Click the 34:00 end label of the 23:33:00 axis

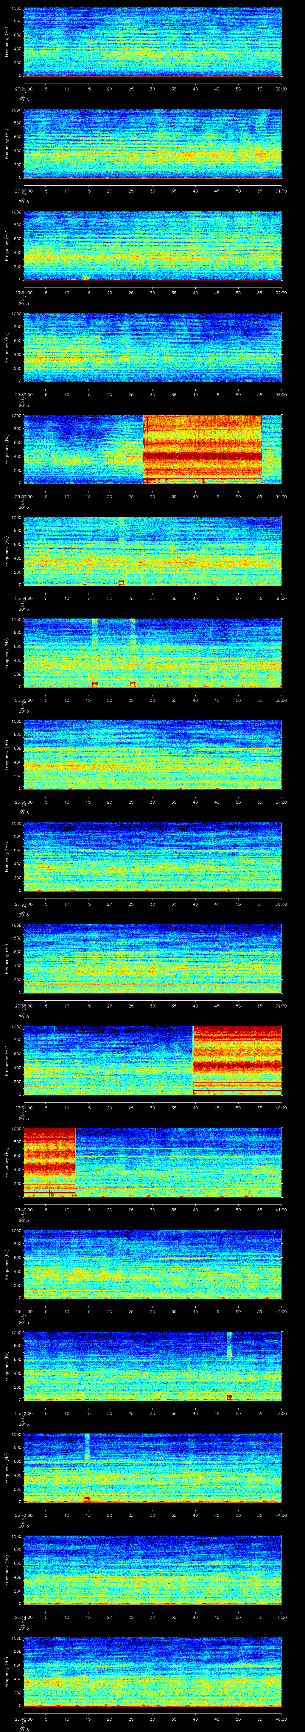[281, 496]
